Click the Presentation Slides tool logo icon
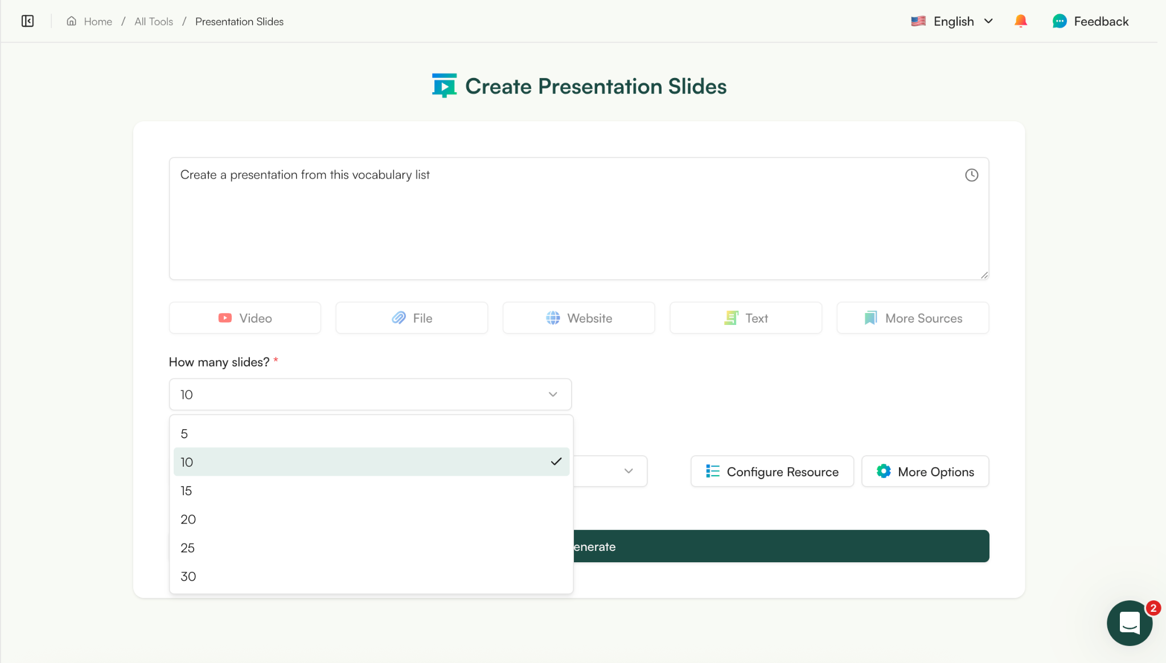The width and height of the screenshot is (1166, 663). [x=444, y=85]
